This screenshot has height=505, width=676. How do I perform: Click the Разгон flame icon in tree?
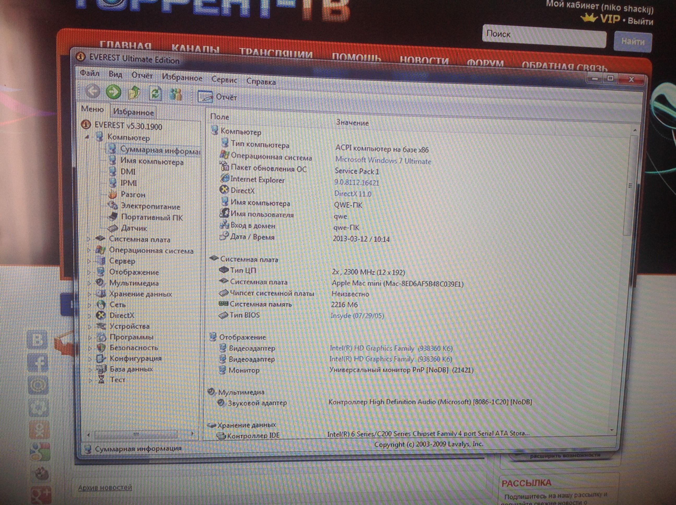point(113,194)
